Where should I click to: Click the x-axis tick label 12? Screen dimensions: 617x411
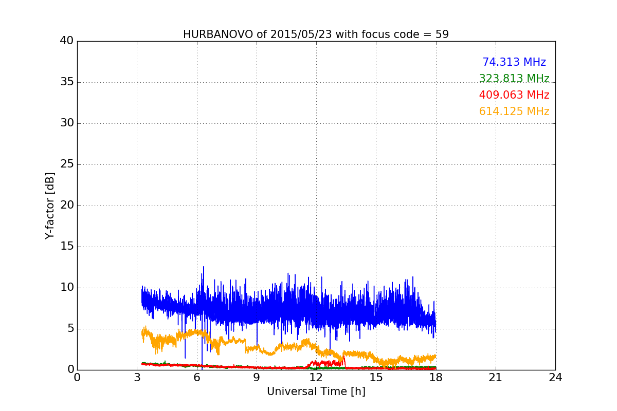[x=316, y=377]
